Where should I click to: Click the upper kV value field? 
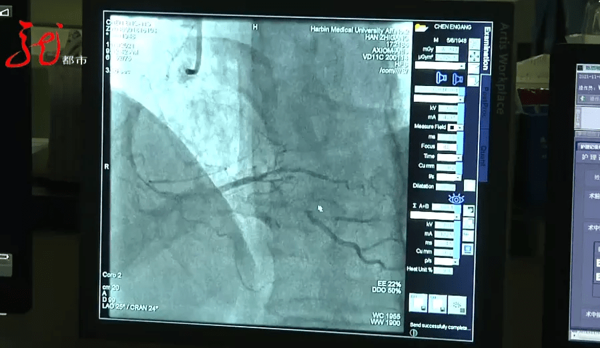[448, 108]
